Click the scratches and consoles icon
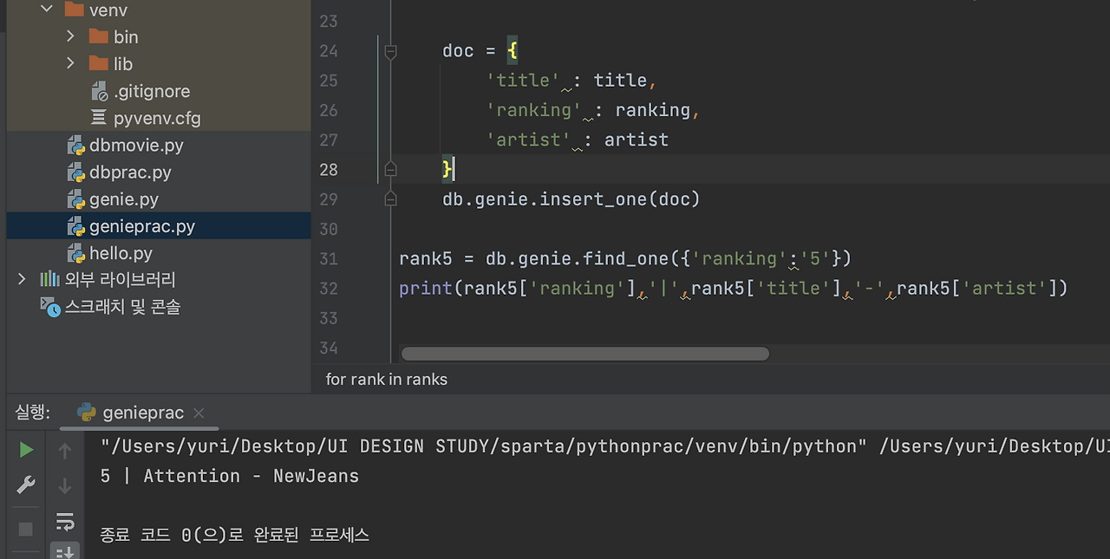 [x=50, y=306]
